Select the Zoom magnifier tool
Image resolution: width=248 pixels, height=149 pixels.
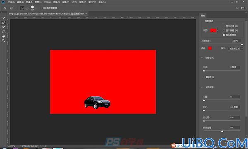point(3,41)
